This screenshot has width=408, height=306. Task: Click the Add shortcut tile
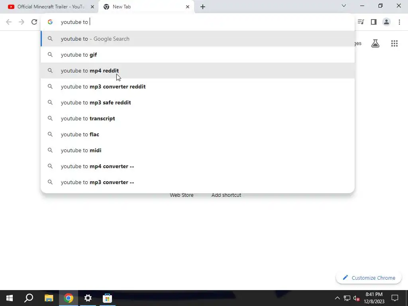tap(226, 195)
